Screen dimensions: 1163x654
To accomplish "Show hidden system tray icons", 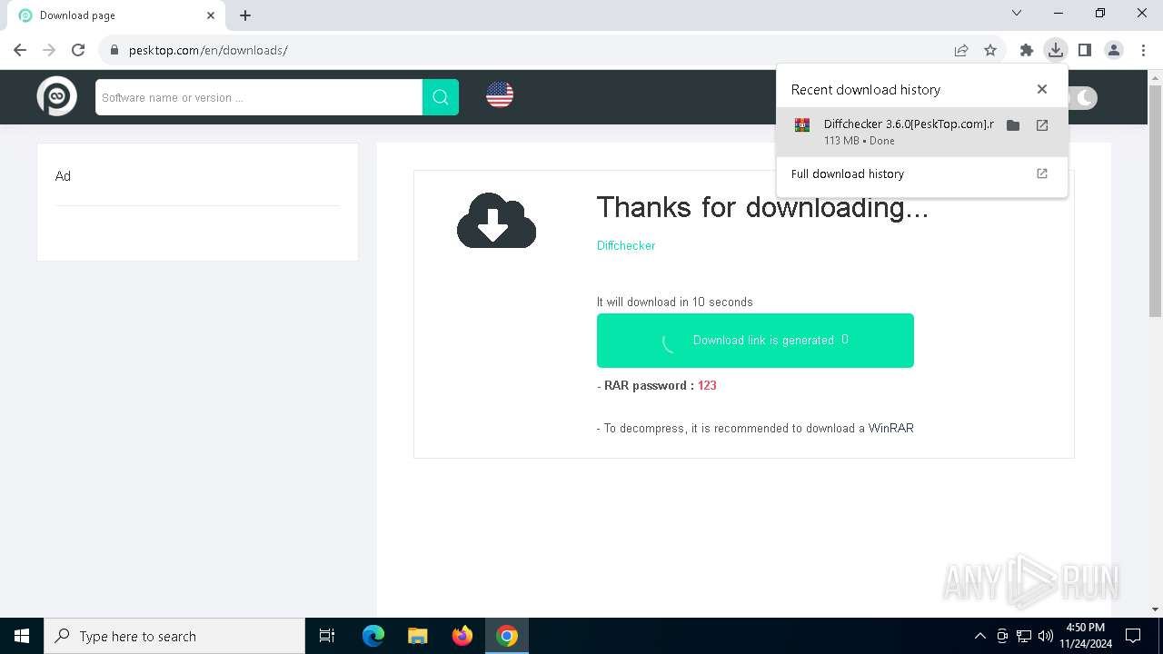I will pos(980,636).
